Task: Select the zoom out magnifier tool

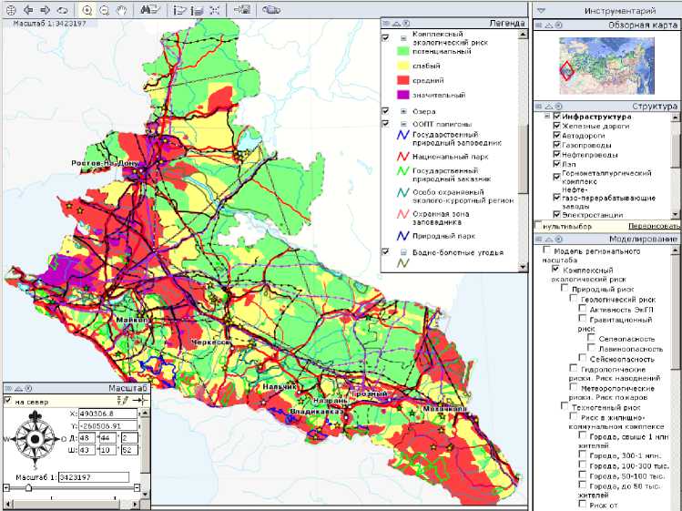Action: pos(105,9)
